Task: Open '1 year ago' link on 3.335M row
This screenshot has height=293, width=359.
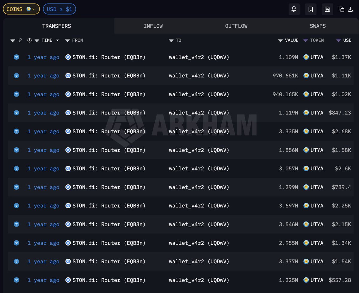Action: (x=43, y=131)
